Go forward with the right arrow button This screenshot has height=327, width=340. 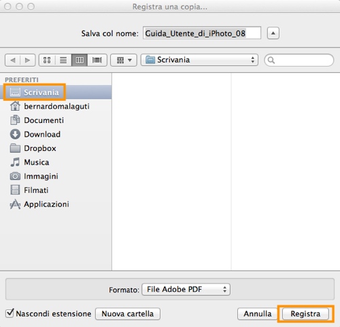(28, 61)
